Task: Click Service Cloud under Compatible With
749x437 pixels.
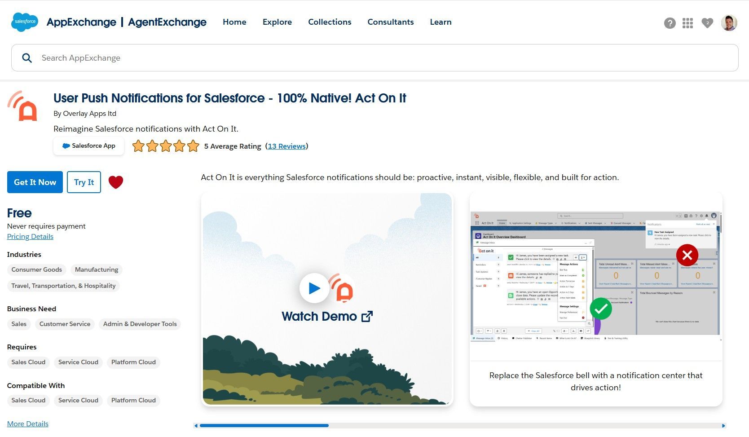Action: pyautogui.click(x=78, y=400)
